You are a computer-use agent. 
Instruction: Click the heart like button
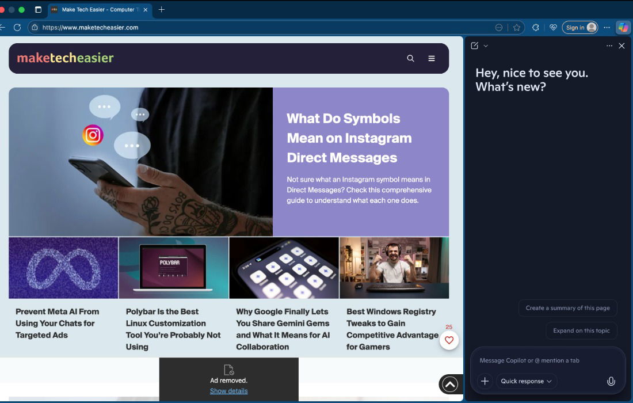(449, 340)
